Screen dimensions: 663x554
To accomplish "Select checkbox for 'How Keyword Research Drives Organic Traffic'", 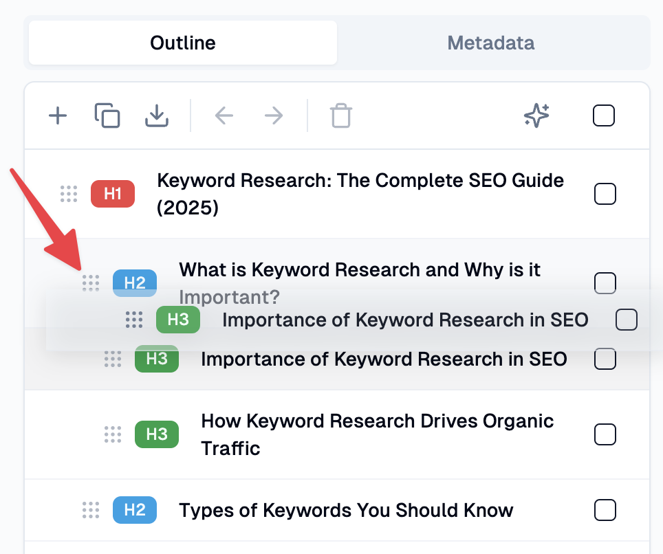I will [605, 434].
